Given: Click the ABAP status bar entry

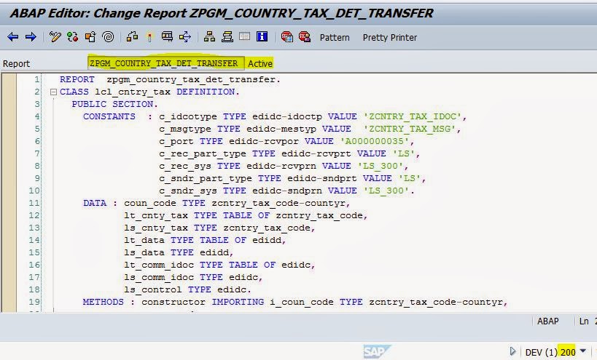Looking at the screenshot, I should point(548,321).
